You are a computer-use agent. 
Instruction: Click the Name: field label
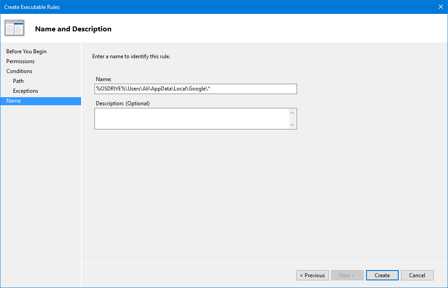pos(103,79)
